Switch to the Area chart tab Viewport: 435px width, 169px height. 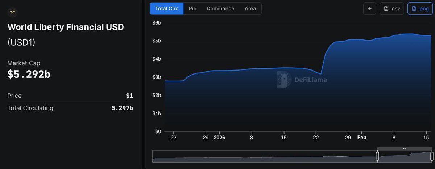250,8
